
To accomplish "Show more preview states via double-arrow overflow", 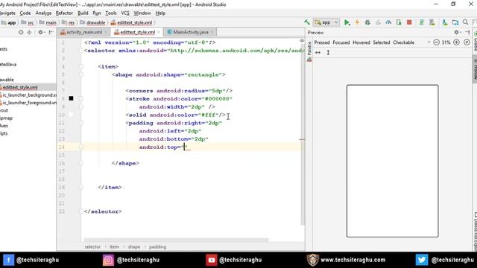I will click(429, 42).
